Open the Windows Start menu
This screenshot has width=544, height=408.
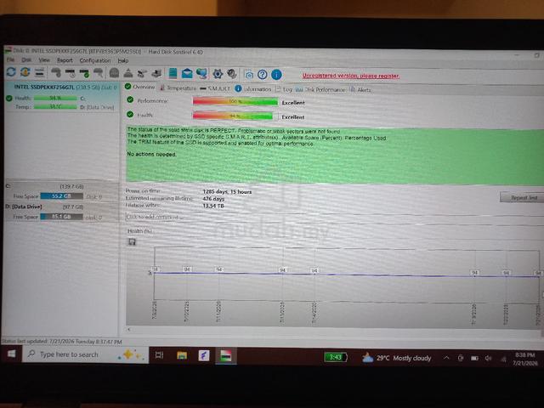(11, 354)
